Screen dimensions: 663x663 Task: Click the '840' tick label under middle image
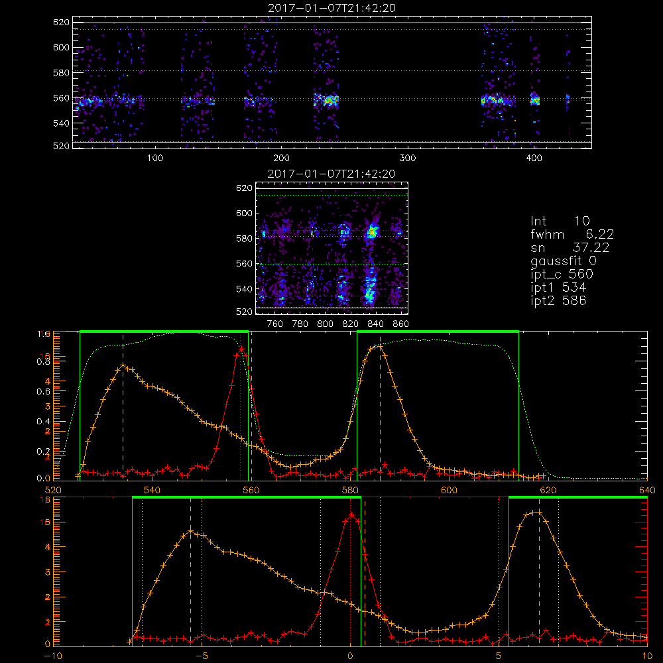coord(375,324)
